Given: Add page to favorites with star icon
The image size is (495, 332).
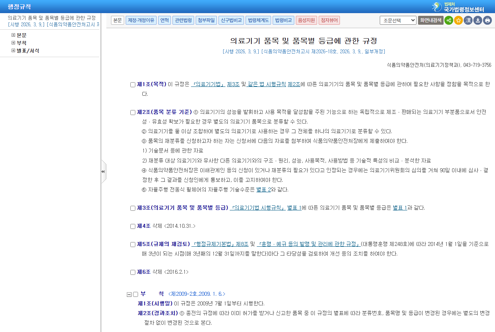Looking at the screenshot, I should pos(458,20).
